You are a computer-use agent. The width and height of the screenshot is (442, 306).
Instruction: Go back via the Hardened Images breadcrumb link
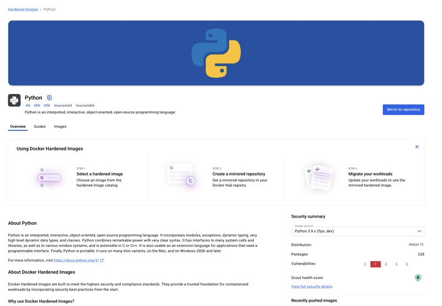(23, 9)
